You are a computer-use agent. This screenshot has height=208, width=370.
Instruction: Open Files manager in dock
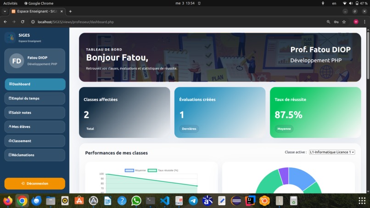(50, 201)
